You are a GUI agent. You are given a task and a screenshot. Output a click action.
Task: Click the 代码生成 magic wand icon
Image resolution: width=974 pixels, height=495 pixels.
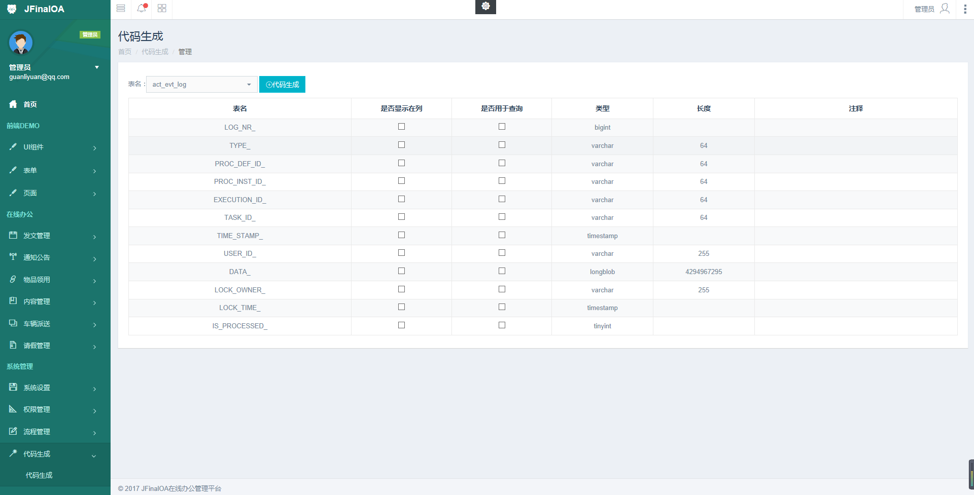tap(13, 453)
